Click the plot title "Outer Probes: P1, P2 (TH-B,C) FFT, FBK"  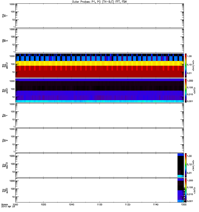99,2
